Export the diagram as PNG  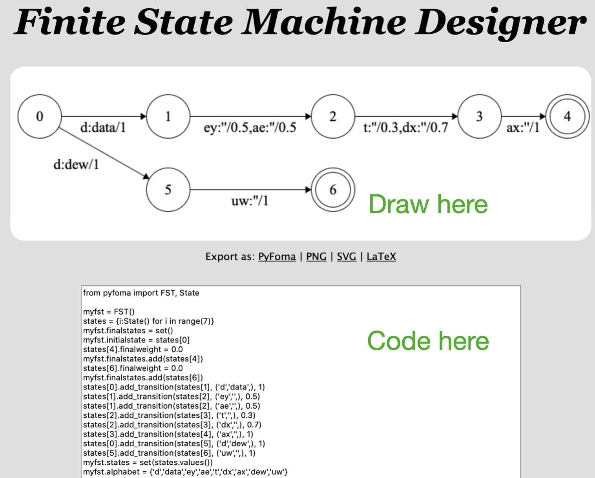click(316, 257)
